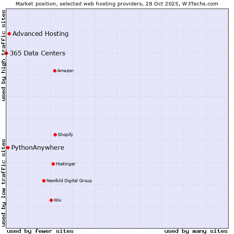Image resolution: width=234 pixels, height=234 pixels.
Task: Click the Advanced Hosting text label
Action: [x=41, y=34]
